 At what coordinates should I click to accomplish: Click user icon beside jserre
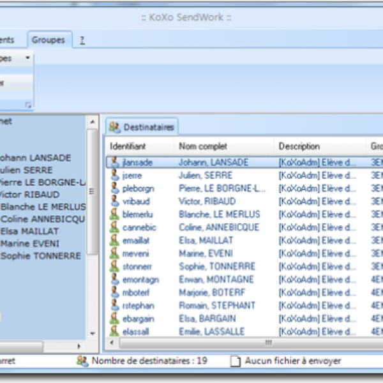[114, 176]
